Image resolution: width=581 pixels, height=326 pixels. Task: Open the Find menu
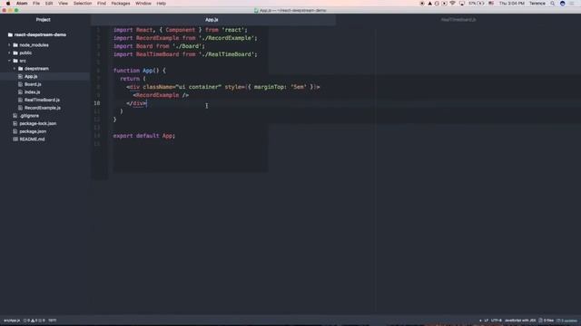coord(102,4)
